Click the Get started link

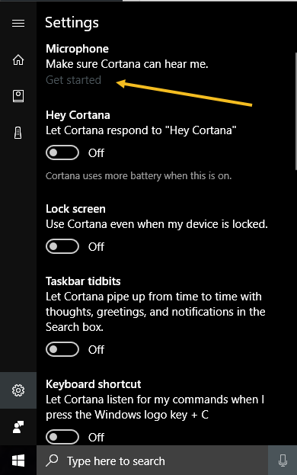pyautogui.click(x=74, y=80)
